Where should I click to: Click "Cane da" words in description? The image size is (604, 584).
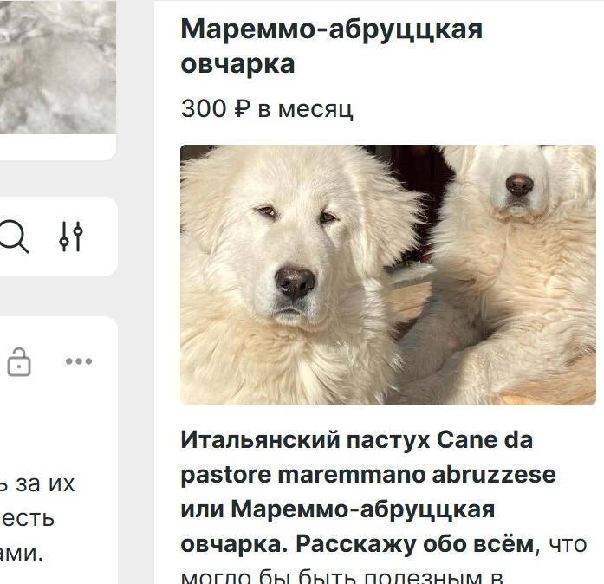pos(484,439)
